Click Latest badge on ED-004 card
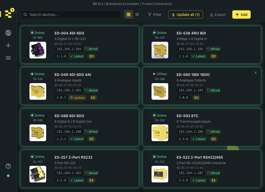This screenshot has width=265, height=192. tap(77, 56)
